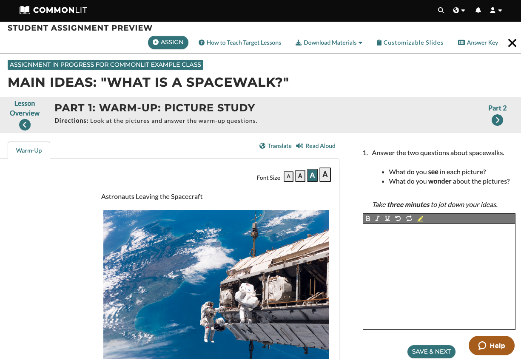
Task: Click the 'Font Size' label
Action: pyautogui.click(x=268, y=178)
